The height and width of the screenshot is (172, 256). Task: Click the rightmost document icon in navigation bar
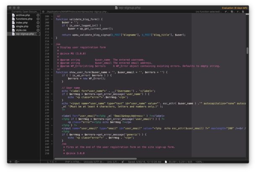243,12
